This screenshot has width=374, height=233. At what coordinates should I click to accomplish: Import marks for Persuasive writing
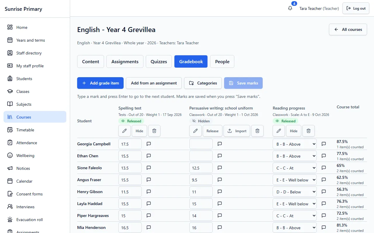(237, 131)
